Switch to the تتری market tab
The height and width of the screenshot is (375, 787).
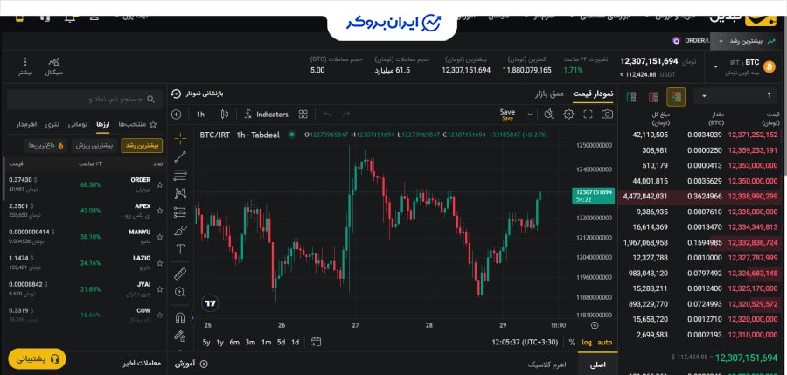point(52,124)
